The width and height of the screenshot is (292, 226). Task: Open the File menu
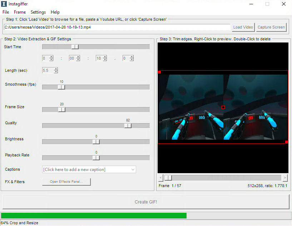[6, 12]
